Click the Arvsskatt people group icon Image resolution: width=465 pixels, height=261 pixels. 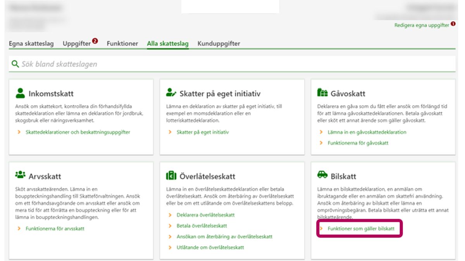[20, 176]
